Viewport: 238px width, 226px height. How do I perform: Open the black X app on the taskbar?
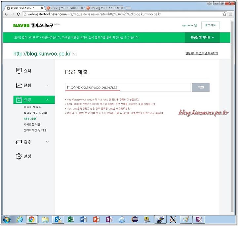173,219
